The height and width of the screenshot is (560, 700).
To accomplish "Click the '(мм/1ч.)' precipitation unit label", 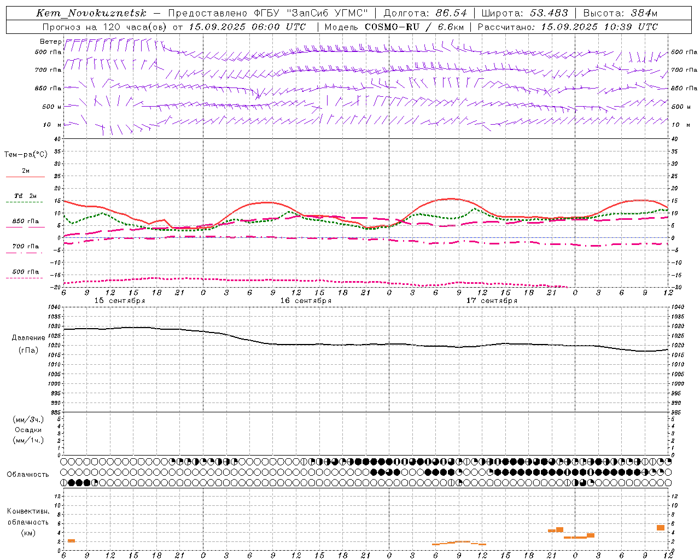I will click(28, 440).
